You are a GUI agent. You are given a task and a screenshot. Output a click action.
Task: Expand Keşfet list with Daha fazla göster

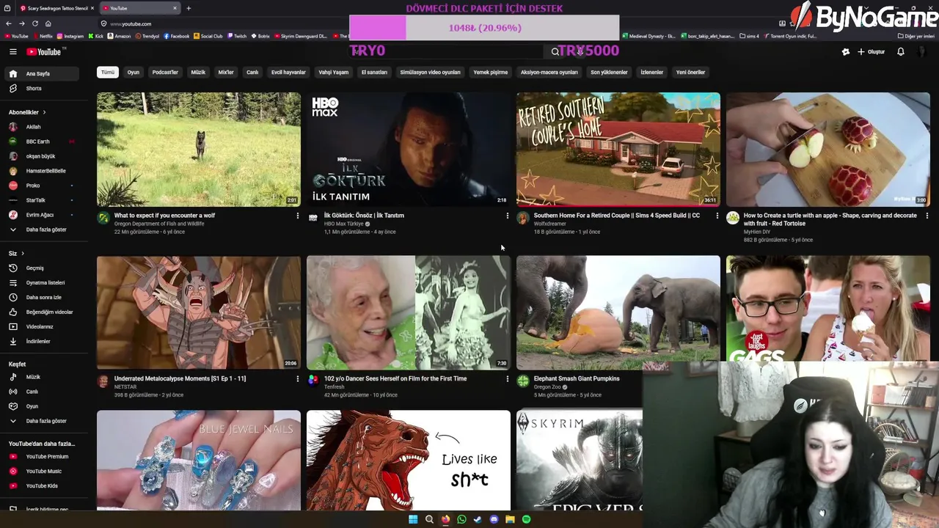pyautogui.click(x=40, y=421)
